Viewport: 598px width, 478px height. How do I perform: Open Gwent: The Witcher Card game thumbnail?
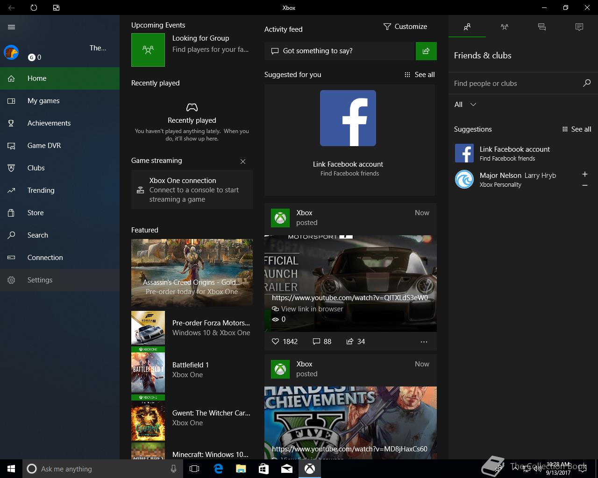click(148, 418)
